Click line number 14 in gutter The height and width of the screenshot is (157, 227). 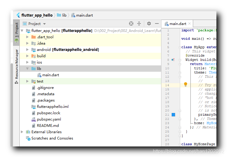tap(167, 85)
